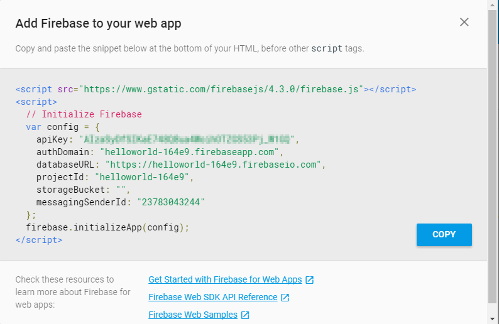Open Get Started with Firebase for Web Apps link
Screen dimensions: 499x324
[225, 279]
